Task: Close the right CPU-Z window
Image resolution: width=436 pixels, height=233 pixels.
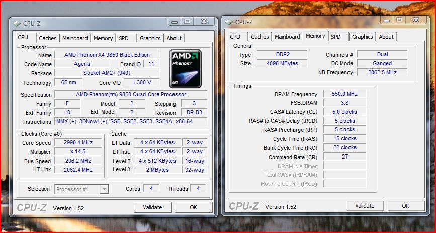Action: pyautogui.click(x=416, y=20)
